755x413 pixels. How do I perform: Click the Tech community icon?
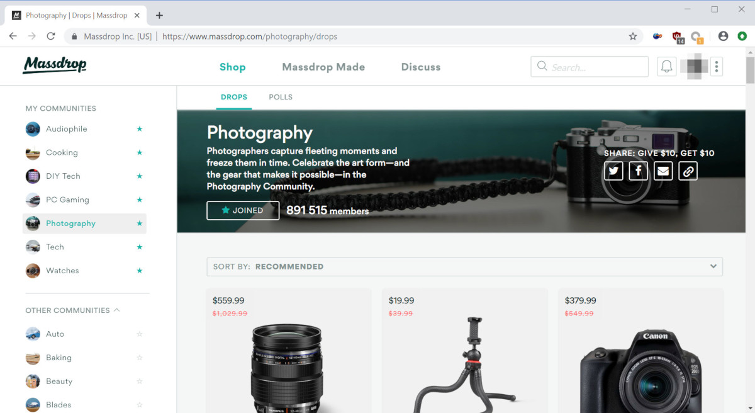(33, 247)
